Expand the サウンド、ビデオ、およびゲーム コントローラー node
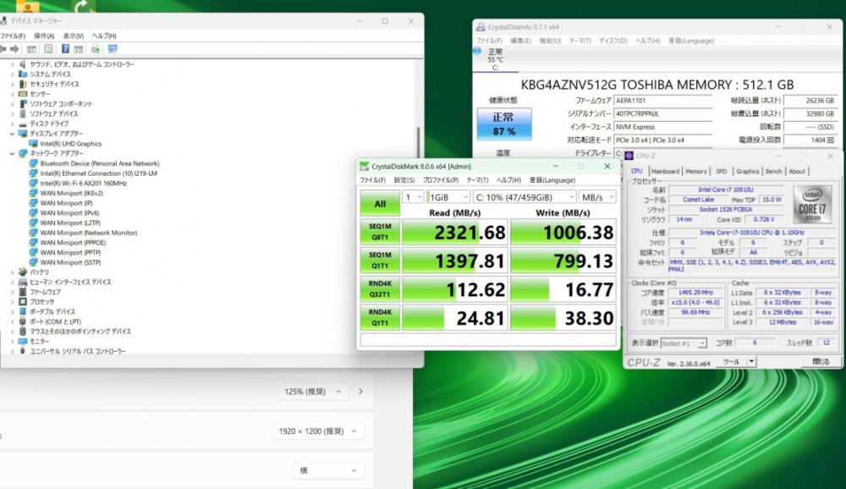This screenshot has height=489, width=846. point(13,64)
